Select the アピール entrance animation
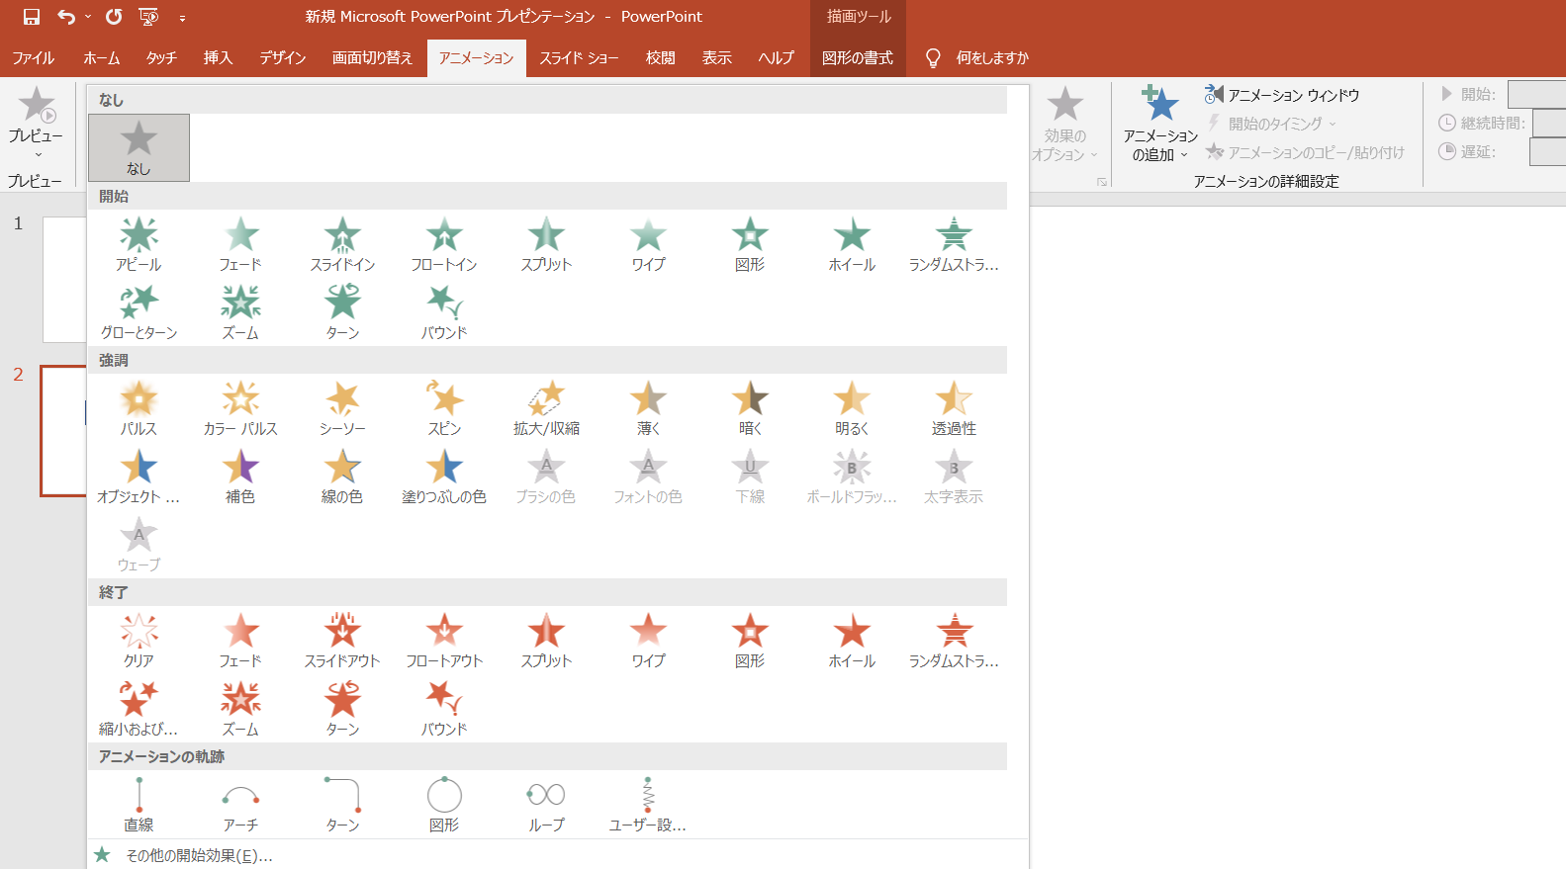 coord(138,243)
